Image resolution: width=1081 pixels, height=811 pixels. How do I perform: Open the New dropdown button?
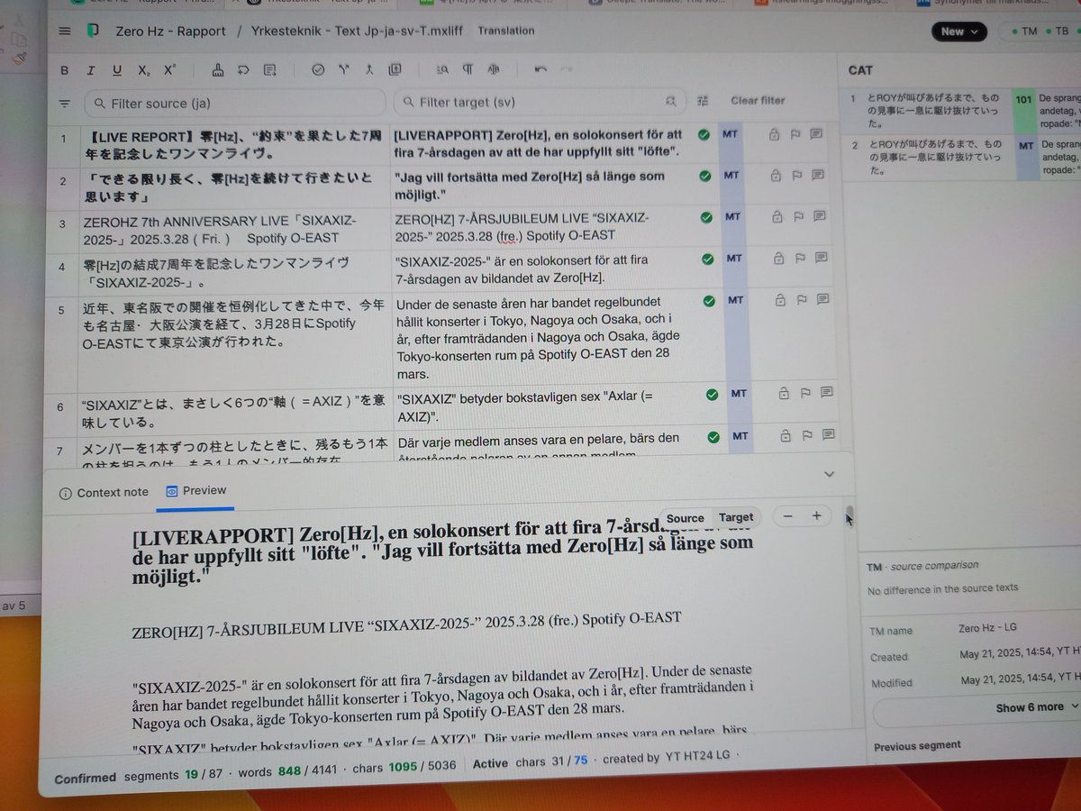coord(958,31)
